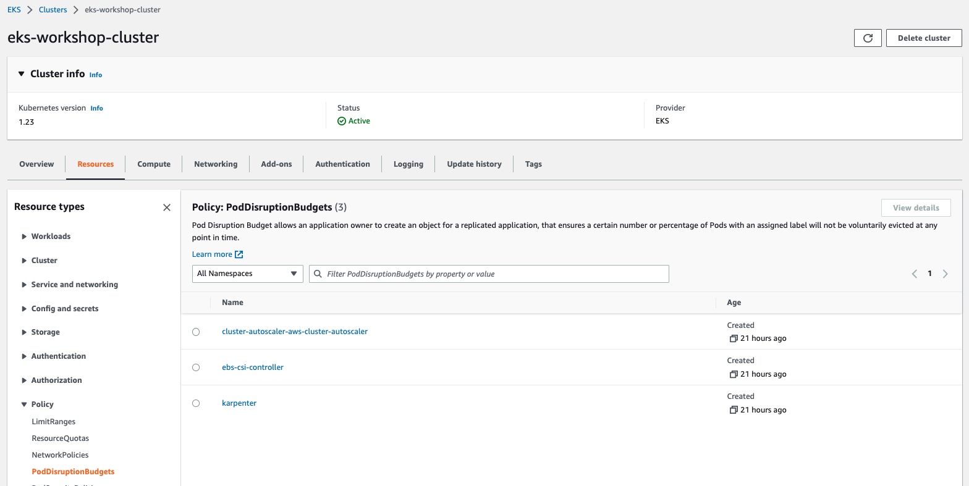
Task: Select the cluster-autoscaler-aws-cluster-autoscaler radio button
Action: pos(196,332)
